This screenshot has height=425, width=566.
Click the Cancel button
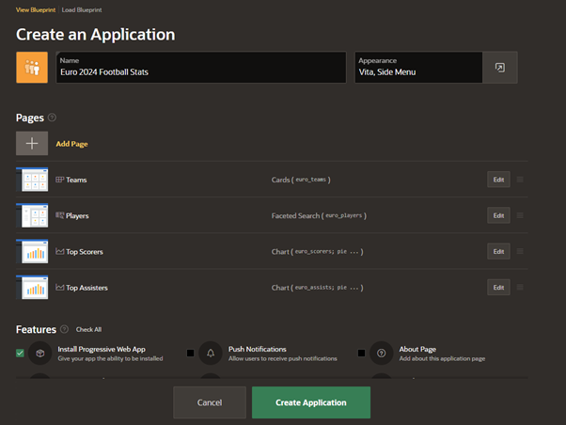point(210,402)
